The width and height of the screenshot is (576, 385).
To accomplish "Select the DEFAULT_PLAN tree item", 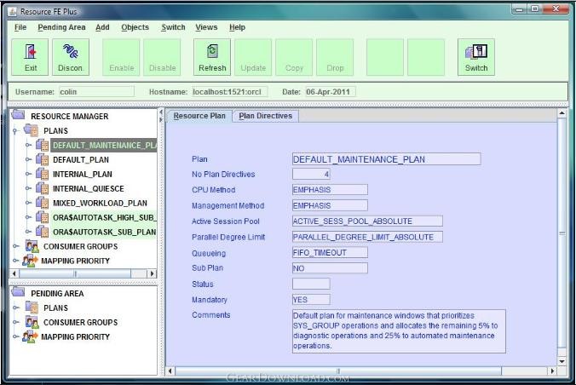I will click(x=81, y=160).
